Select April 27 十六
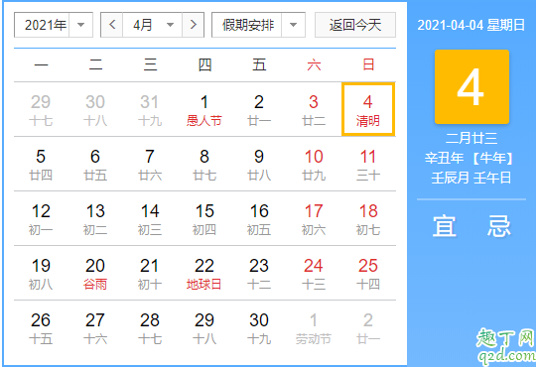This screenshot has width=539, height=367. [95, 328]
